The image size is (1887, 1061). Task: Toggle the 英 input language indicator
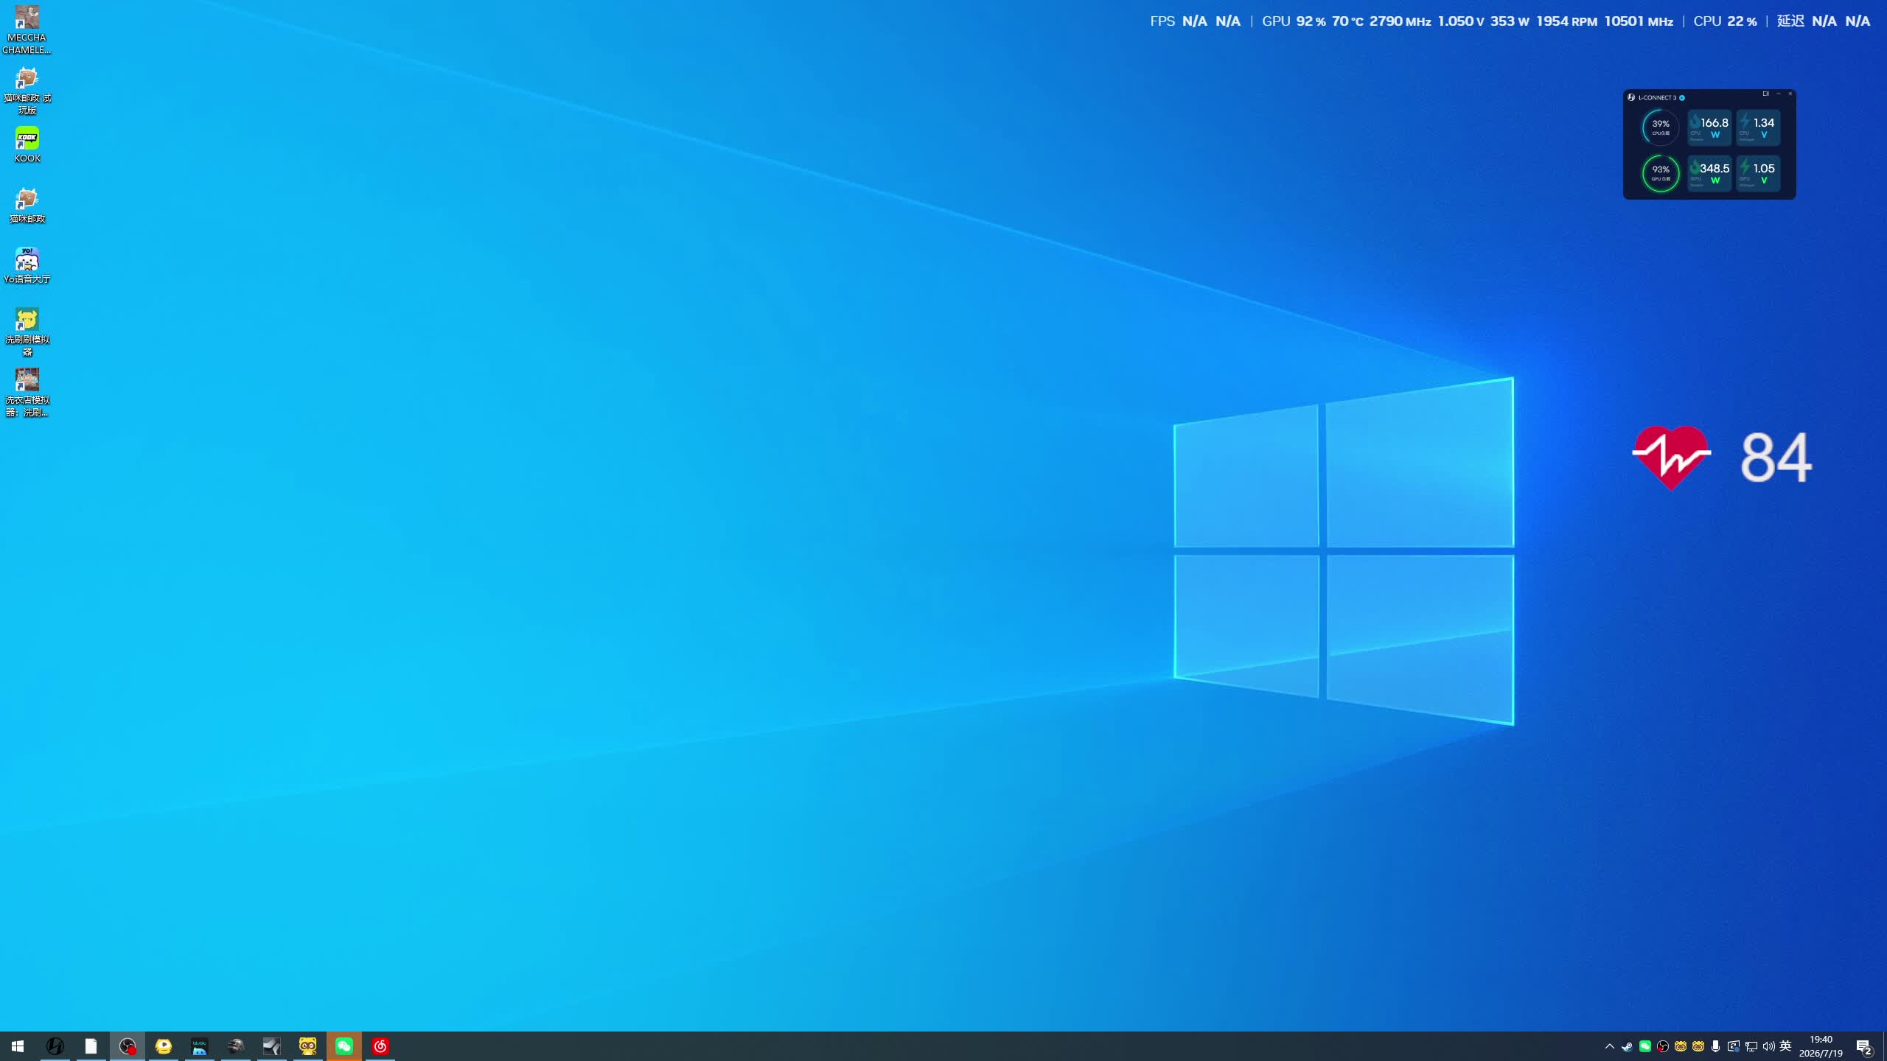(1785, 1046)
